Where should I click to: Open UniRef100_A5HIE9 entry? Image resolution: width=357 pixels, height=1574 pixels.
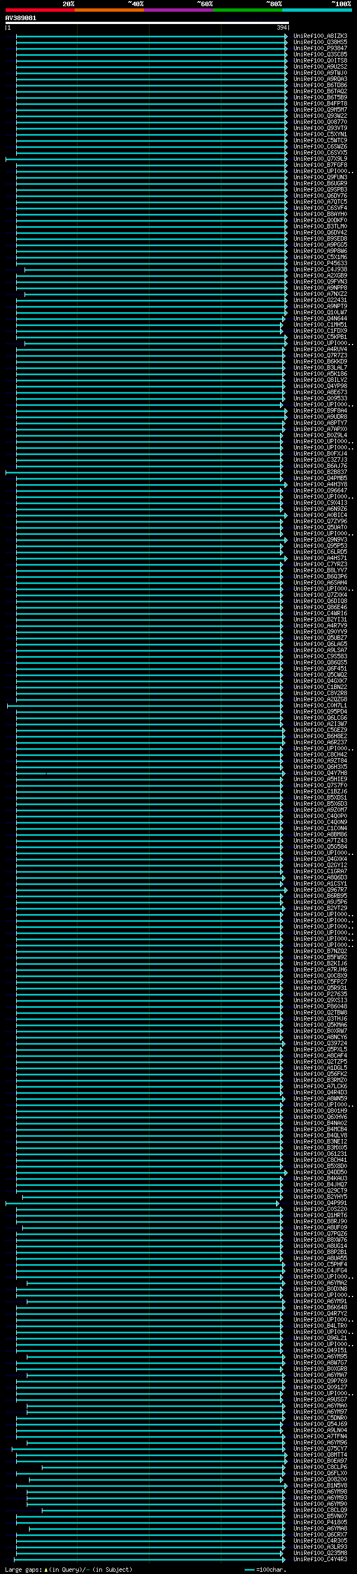pyautogui.click(x=320, y=779)
